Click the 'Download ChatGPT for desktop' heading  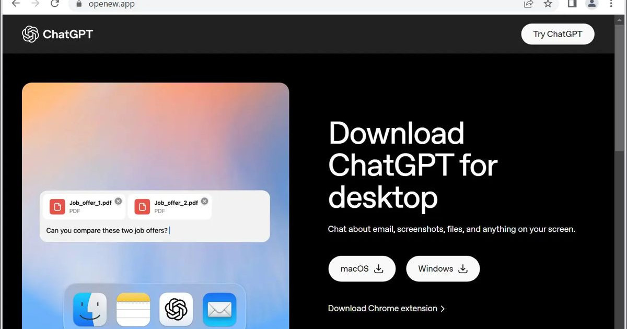413,165
